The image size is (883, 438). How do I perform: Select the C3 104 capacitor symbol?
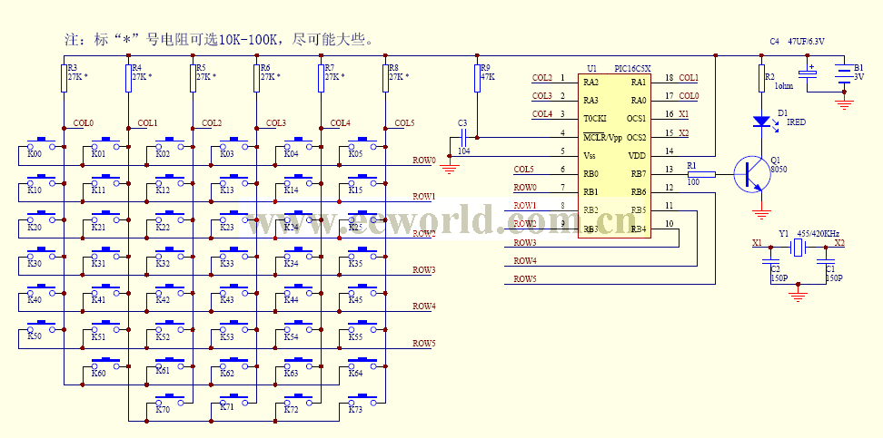pos(464,137)
